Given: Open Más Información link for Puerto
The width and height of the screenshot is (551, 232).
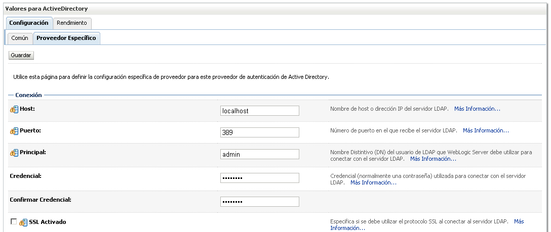Looking at the screenshot, I should click(486, 130).
